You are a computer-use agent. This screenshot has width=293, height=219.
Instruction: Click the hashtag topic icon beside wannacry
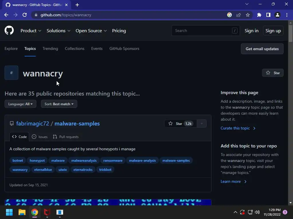point(11,73)
